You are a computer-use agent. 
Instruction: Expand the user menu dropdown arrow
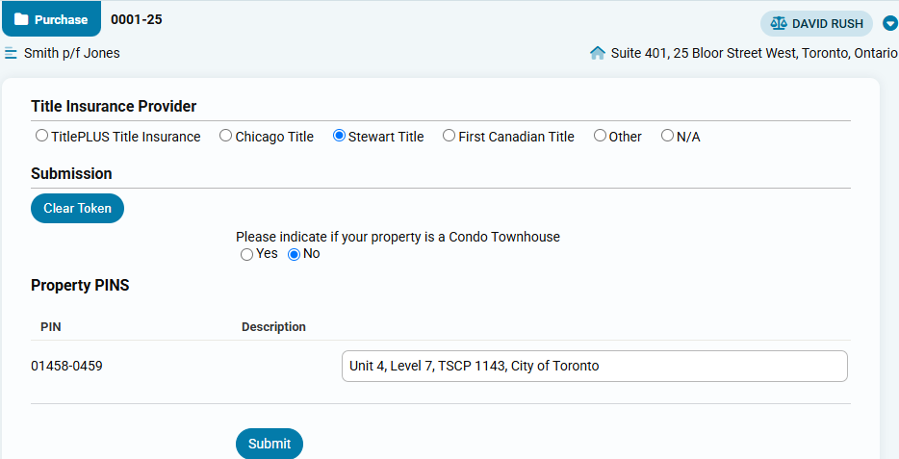click(x=889, y=23)
